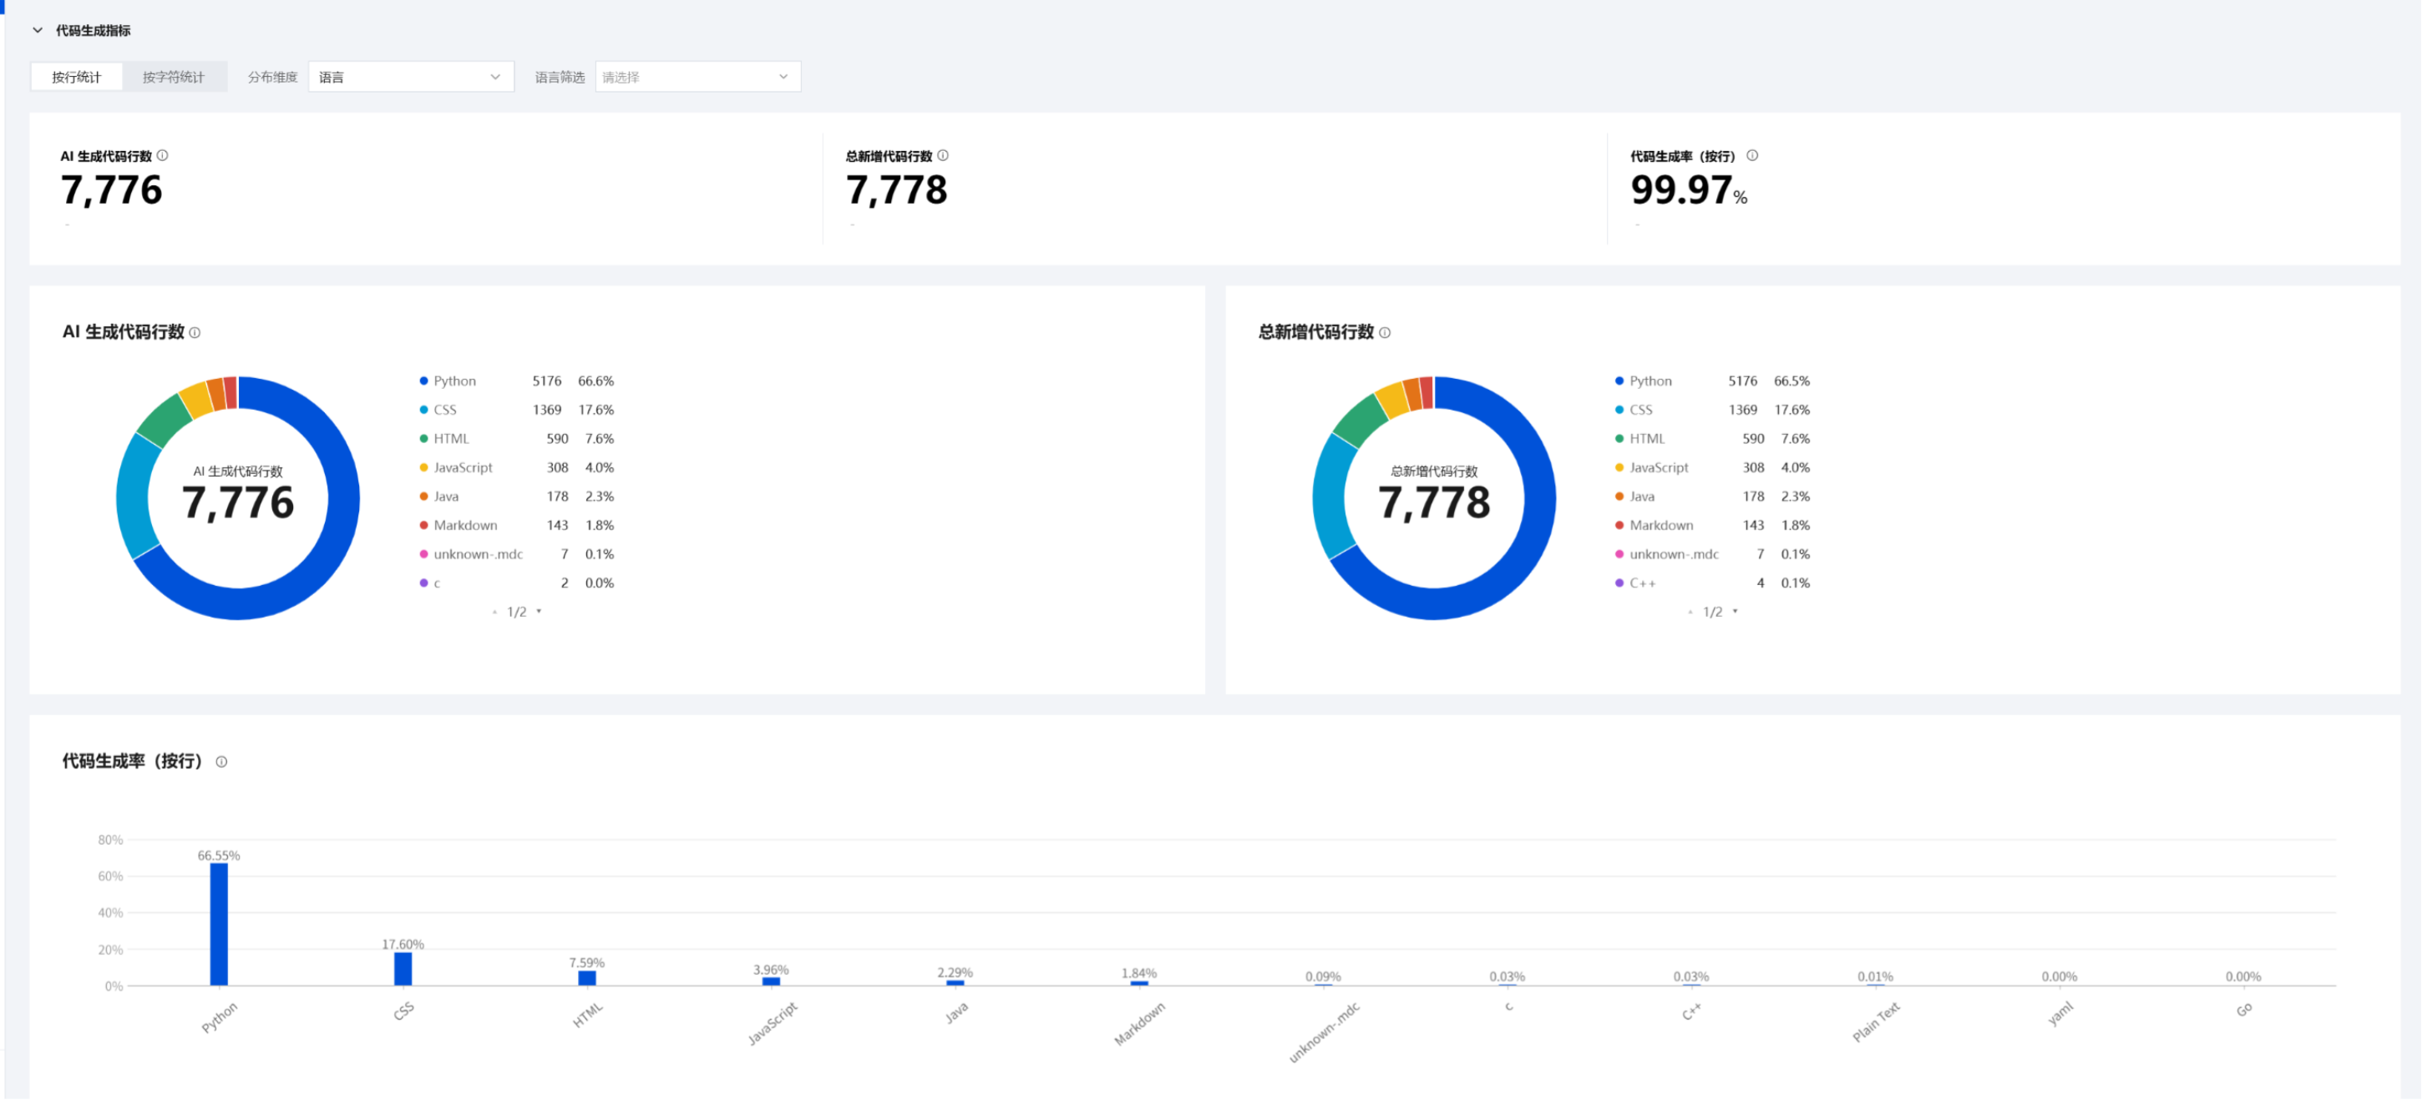Viewport: 2422px width, 1100px height.
Task: Click info icon beside 总新增代码行数 donut chart title
Action: [1385, 332]
